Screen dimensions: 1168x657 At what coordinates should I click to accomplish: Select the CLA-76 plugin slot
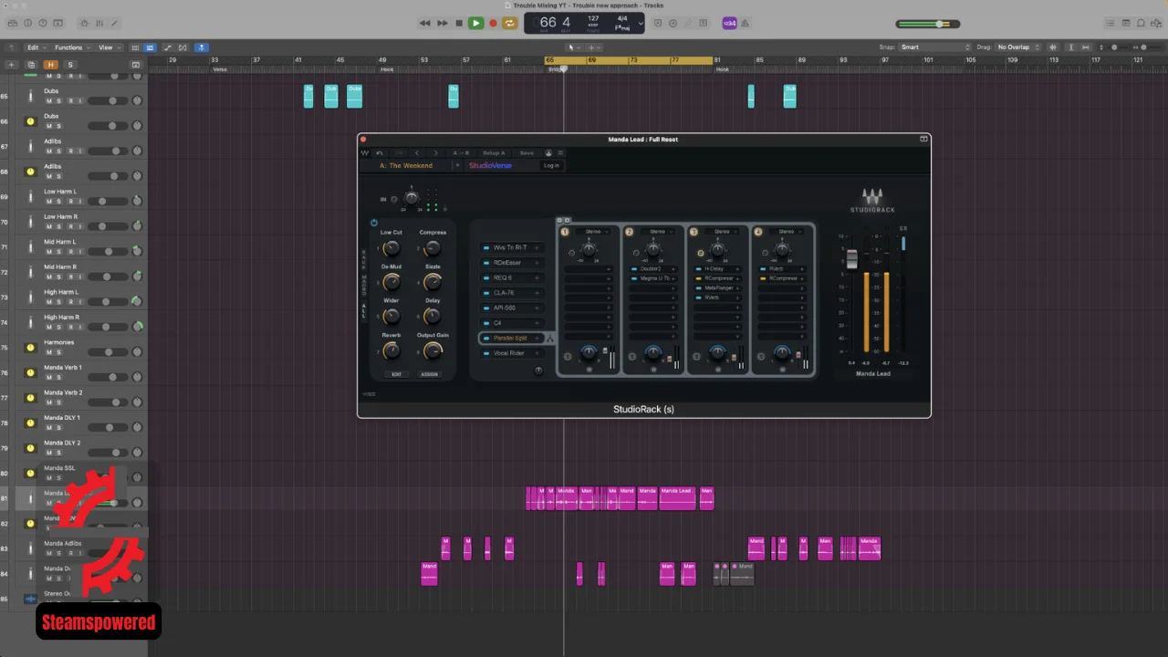point(511,293)
